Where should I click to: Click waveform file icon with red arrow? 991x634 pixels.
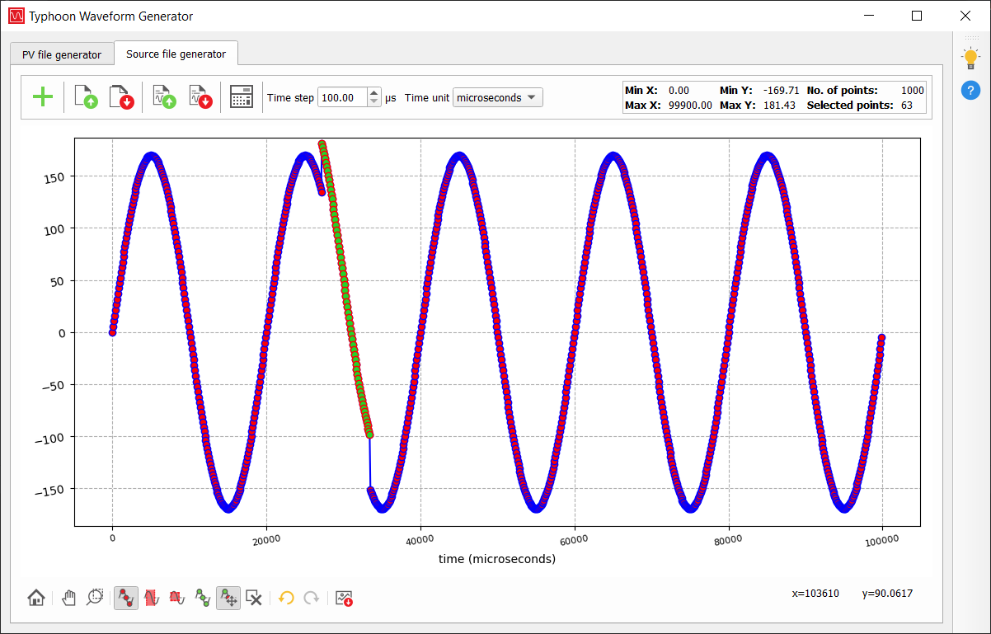pos(200,97)
